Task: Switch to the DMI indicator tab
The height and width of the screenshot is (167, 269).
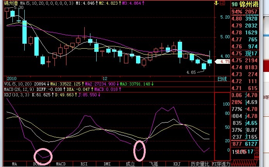Action: pos(107,164)
